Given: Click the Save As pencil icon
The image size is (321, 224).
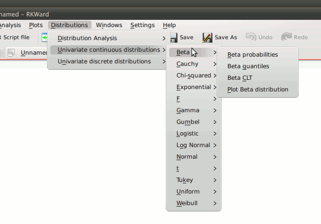Looking at the screenshot, I should tap(207, 38).
